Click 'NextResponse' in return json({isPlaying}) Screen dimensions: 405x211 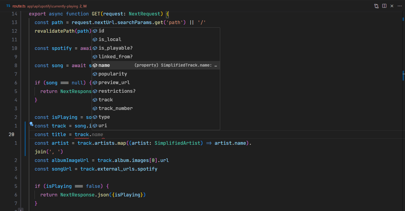pos(77,195)
